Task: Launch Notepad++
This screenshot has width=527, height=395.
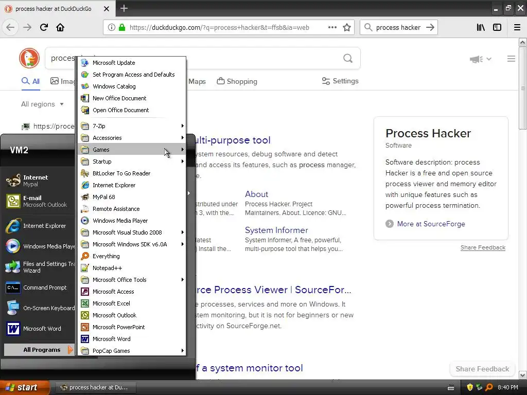Action: coord(132,268)
